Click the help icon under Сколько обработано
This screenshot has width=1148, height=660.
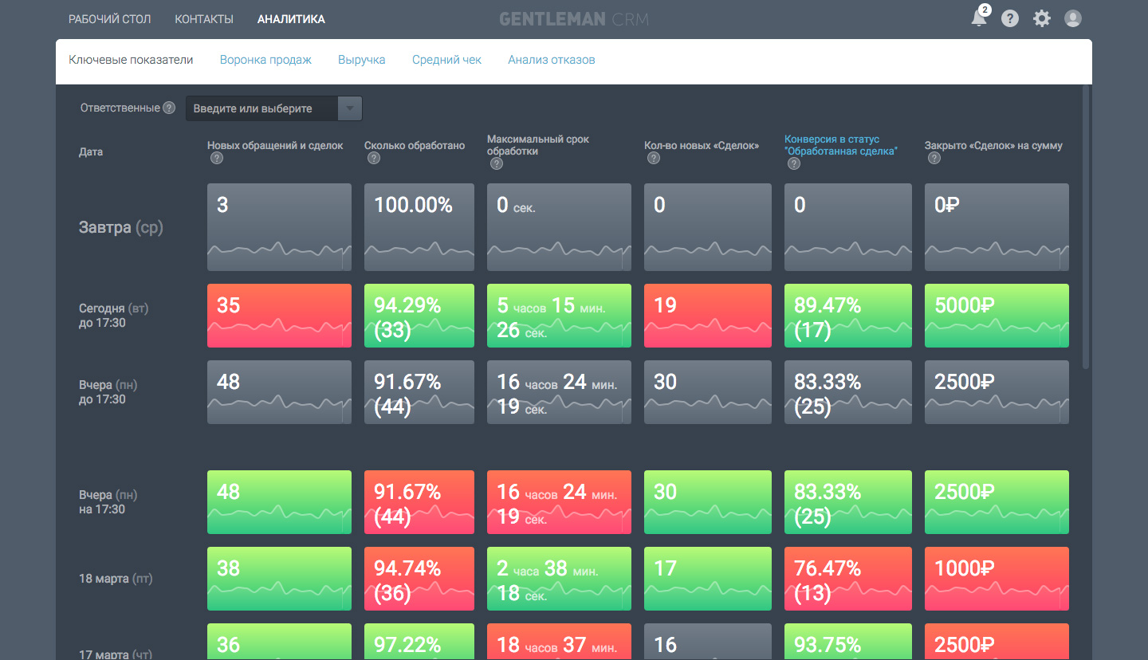(373, 158)
